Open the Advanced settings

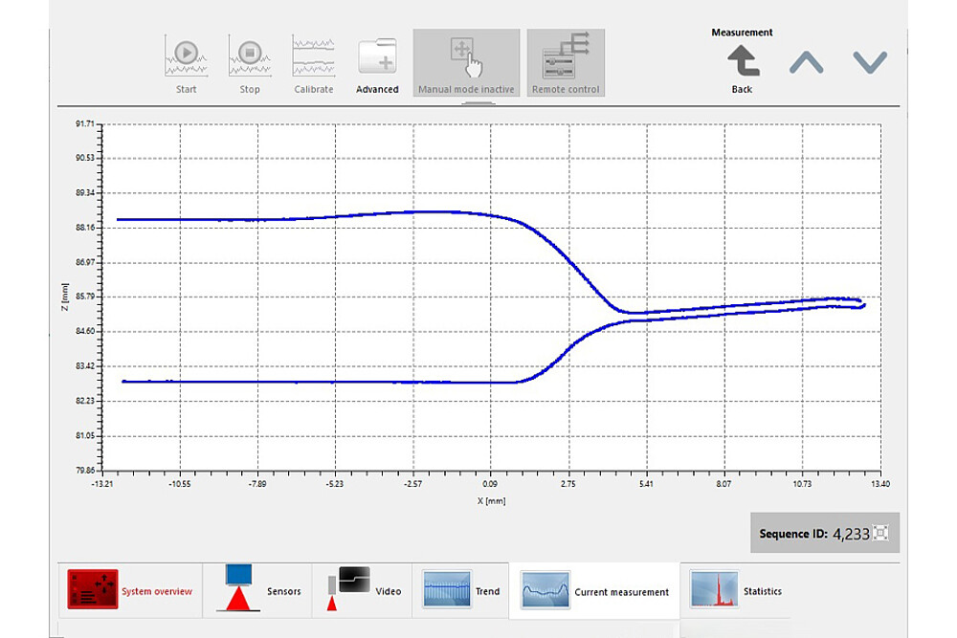(377, 59)
